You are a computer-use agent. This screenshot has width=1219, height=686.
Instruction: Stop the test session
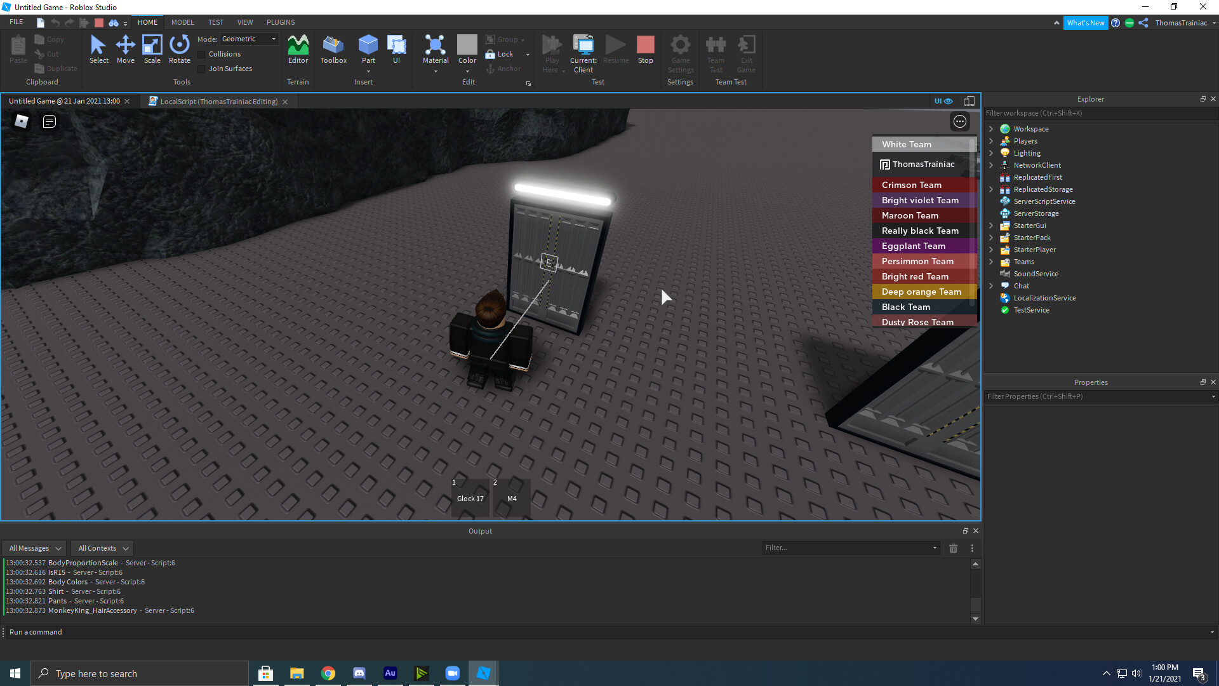[x=645, y=48]
